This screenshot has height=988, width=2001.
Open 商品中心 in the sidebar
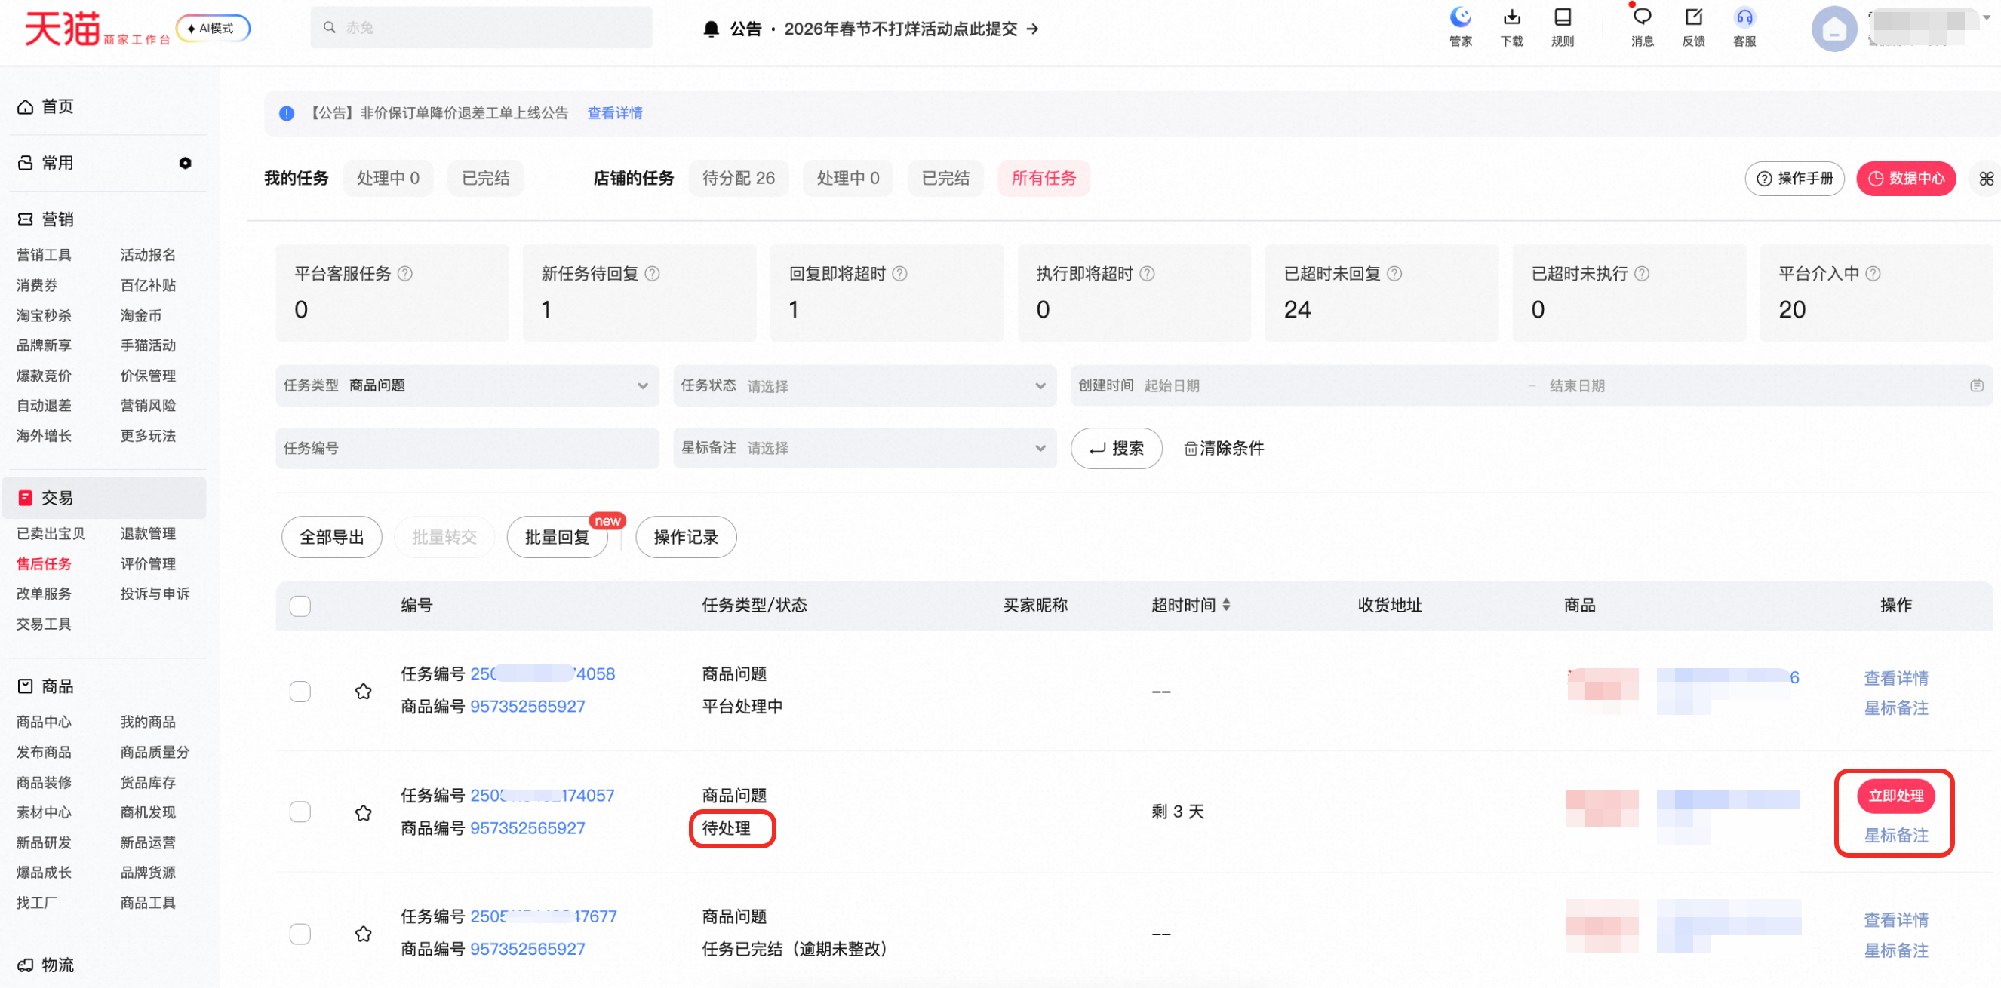44,723
